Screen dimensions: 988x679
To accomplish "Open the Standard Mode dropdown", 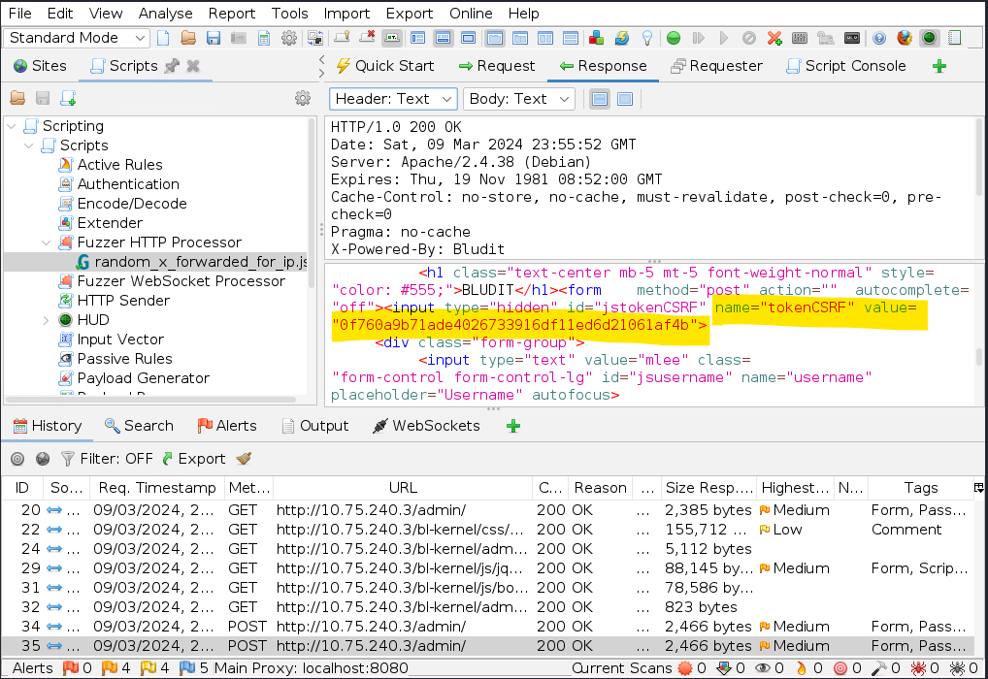I will (x=78, y=38).
